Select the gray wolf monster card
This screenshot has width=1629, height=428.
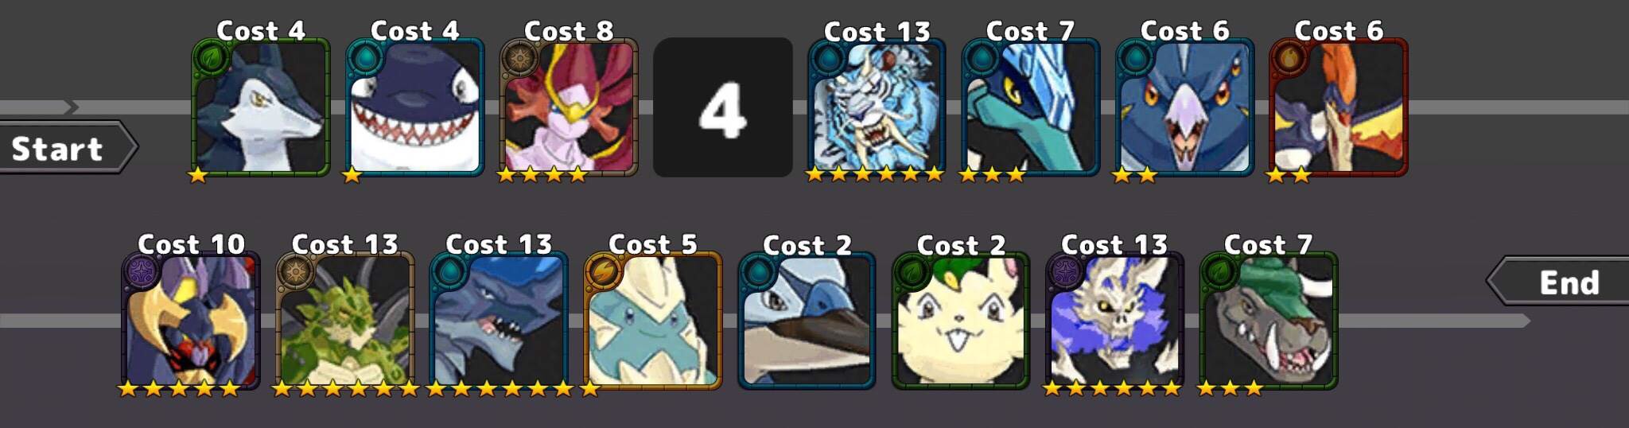point(261,107)
